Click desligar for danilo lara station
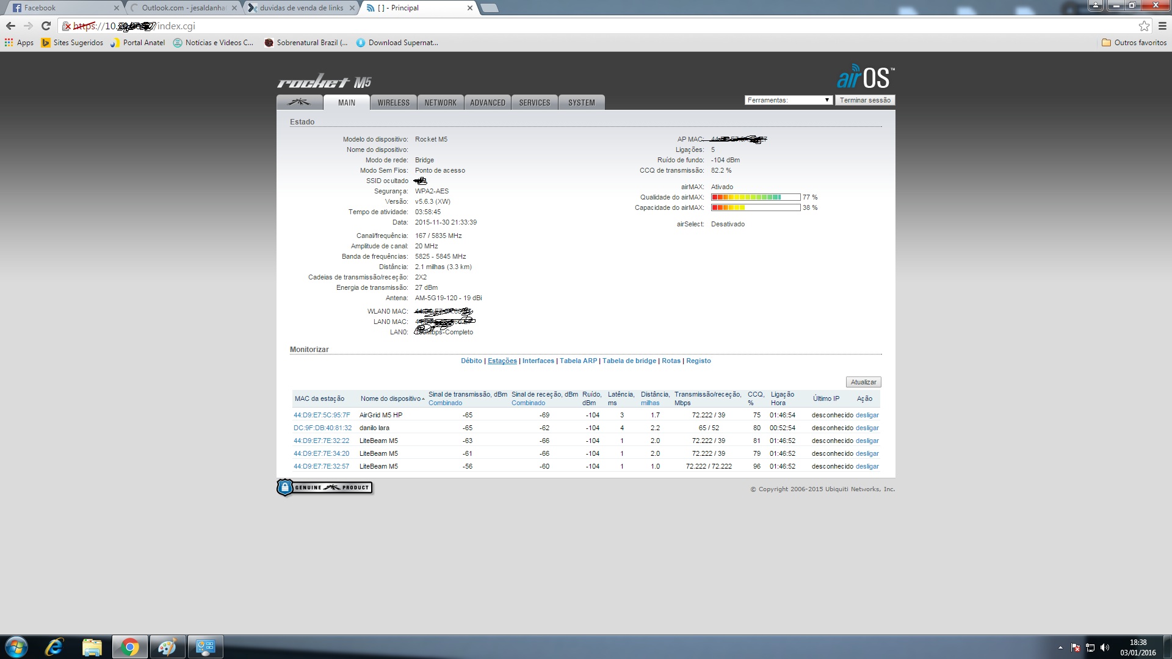 [867, 428]
